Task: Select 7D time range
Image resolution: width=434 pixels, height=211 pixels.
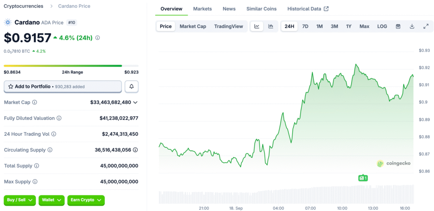Action: pos(305,27)
